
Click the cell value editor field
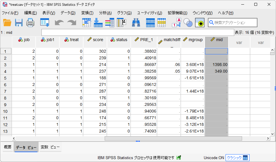click(x=138, y=32)
